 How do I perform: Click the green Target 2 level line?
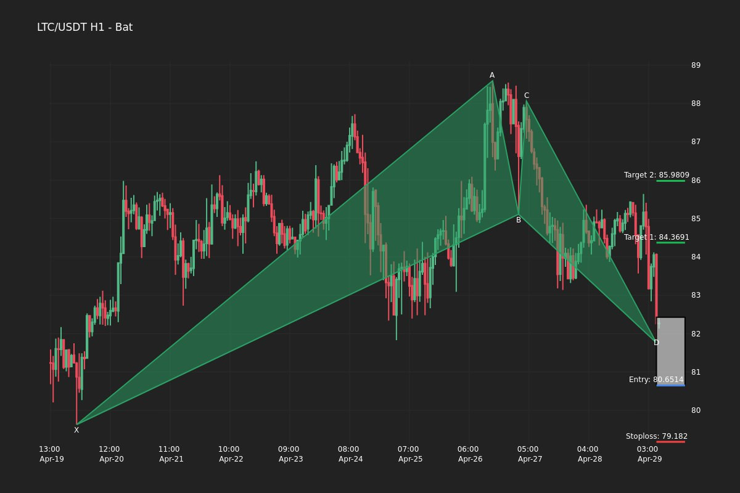click(x=670, y=181)
